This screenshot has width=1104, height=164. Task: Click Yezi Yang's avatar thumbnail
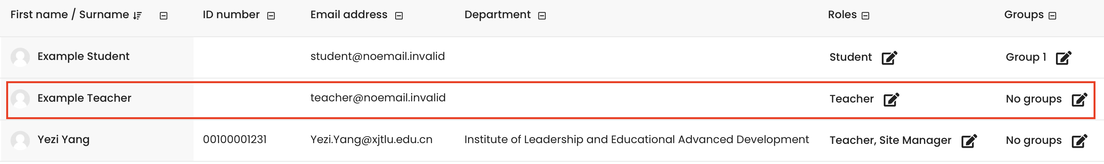click(x=20, y=140)
